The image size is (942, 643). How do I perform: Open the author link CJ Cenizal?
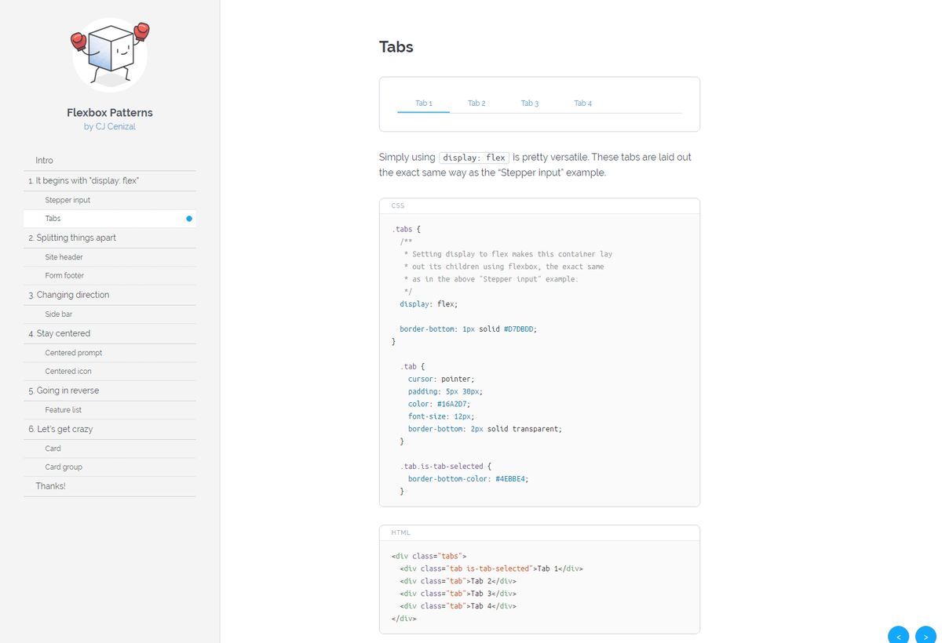click(x=110, y=126)
